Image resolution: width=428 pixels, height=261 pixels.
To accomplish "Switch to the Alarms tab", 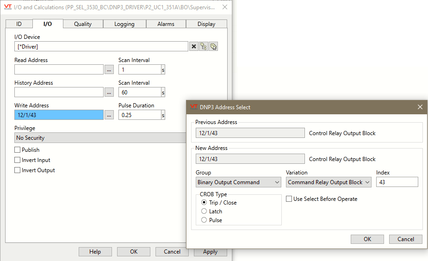I will pos(166,24).
